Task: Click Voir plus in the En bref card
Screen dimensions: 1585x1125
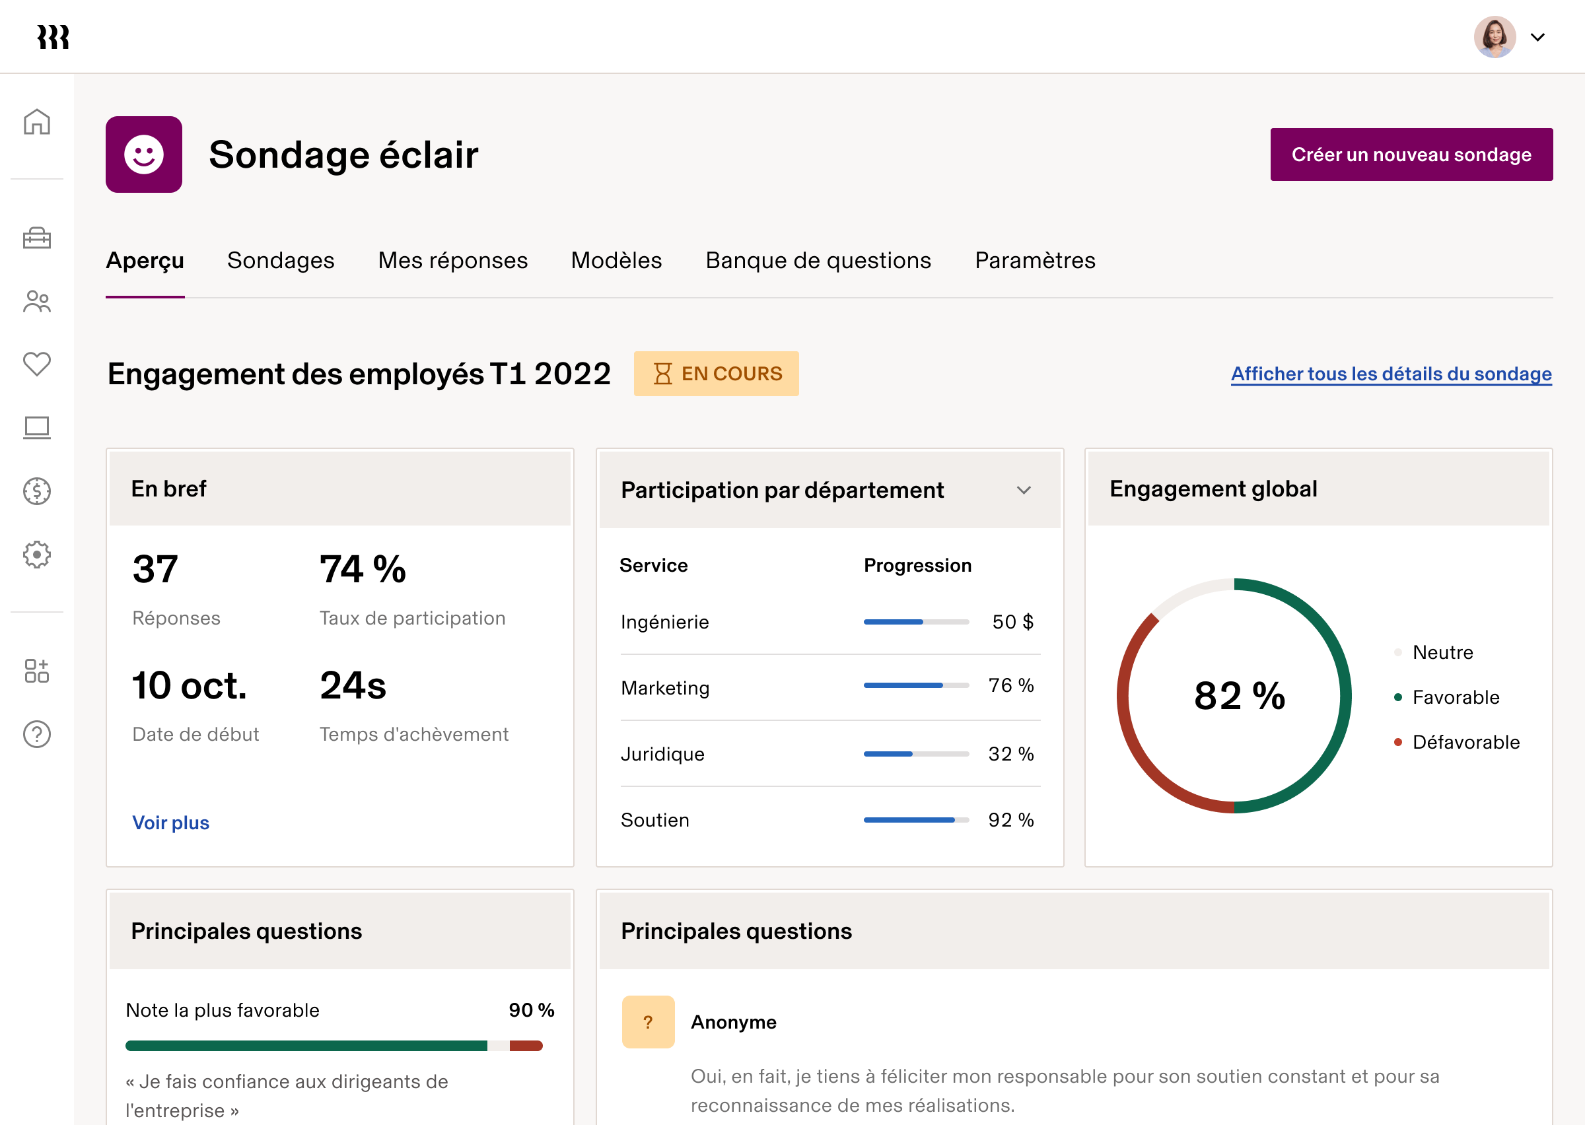Action: [x=170, y=822]
